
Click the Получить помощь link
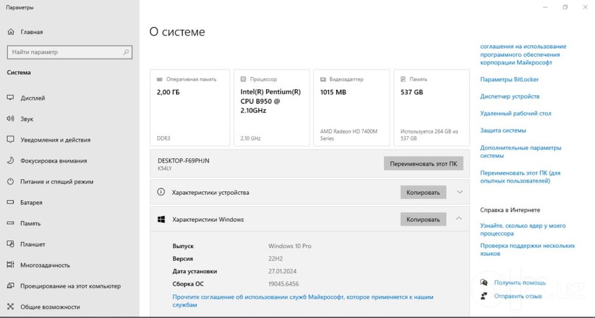[520, 283]
